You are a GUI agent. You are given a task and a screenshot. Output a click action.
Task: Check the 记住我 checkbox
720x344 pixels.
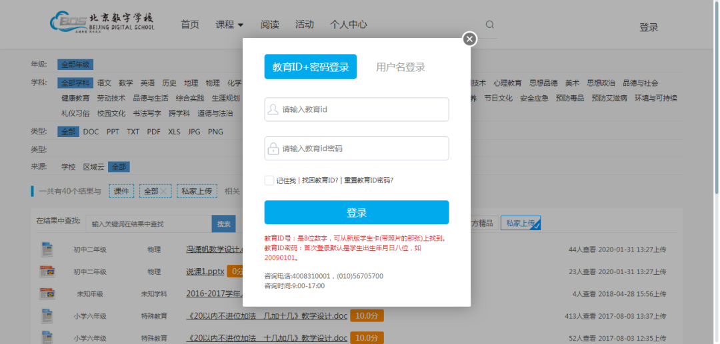[269, 180]
